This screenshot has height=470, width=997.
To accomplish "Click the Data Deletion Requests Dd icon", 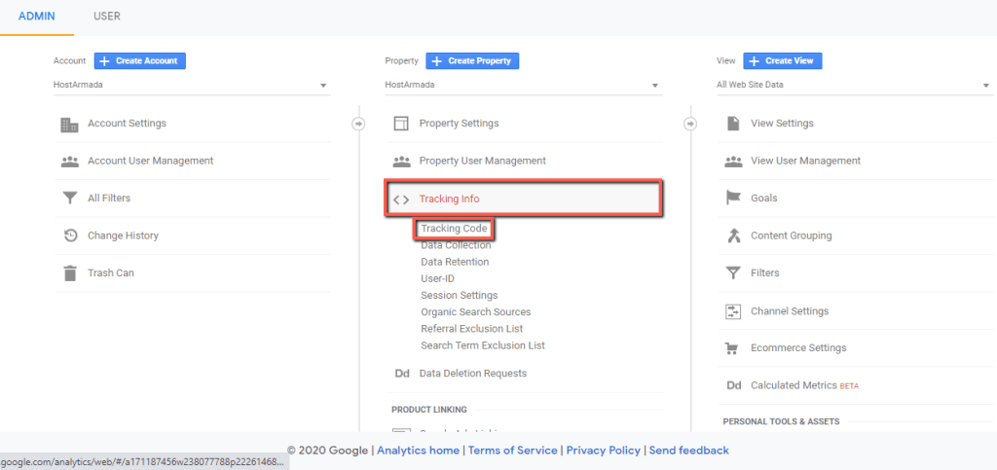I will click(x=402, y=374).
